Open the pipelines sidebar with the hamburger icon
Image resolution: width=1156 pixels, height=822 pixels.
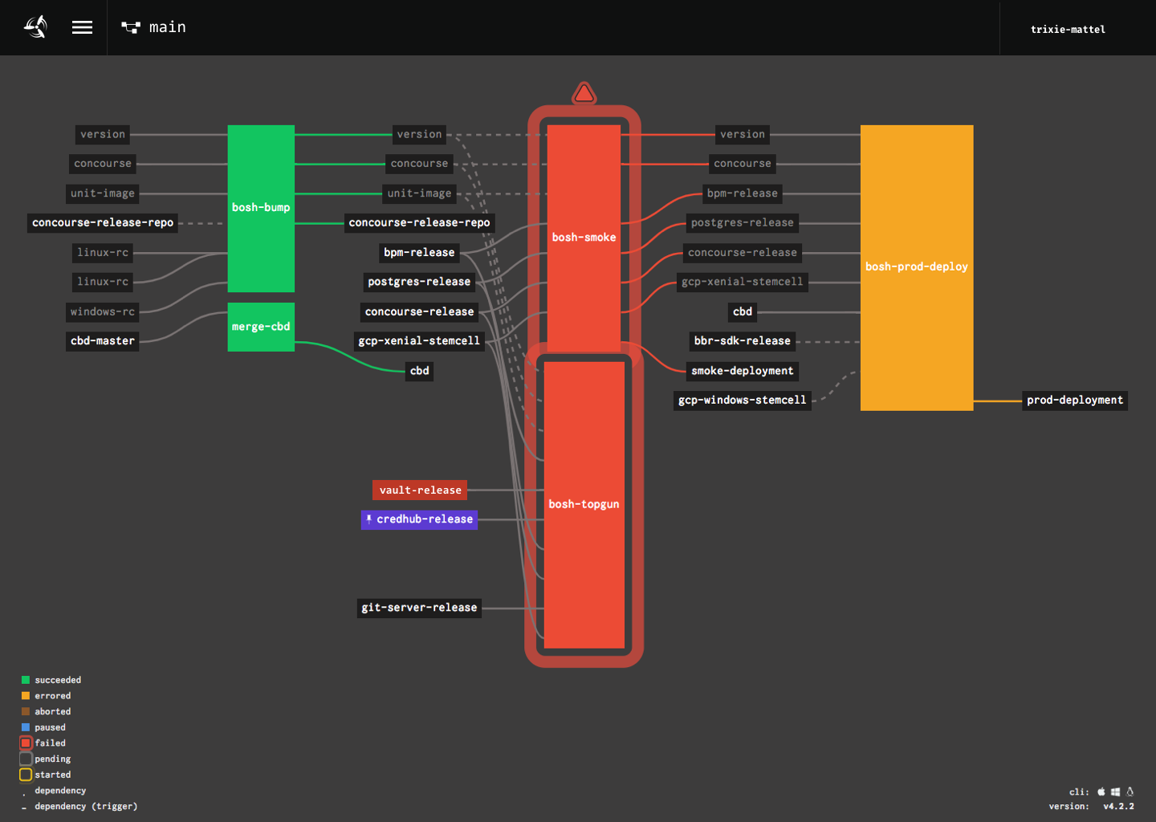tap(82, 26)
